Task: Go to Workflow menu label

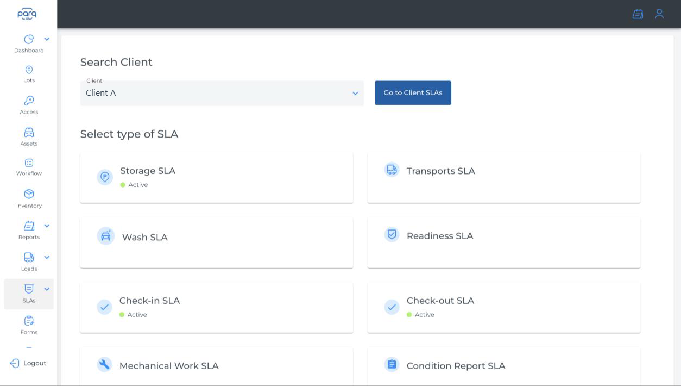Action: click(29, 173)
